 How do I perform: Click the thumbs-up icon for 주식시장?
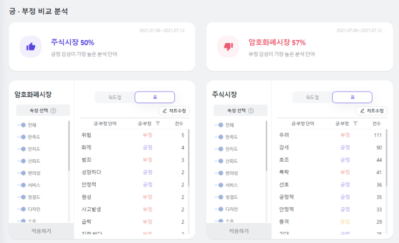pyautogui.click(x=30, y=47)
